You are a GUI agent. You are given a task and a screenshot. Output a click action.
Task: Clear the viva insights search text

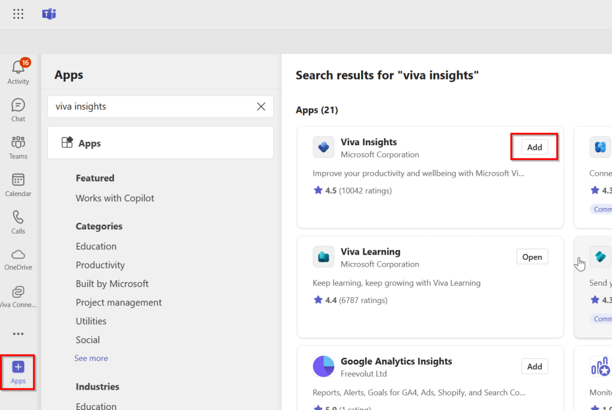click(x=261, y=106)
